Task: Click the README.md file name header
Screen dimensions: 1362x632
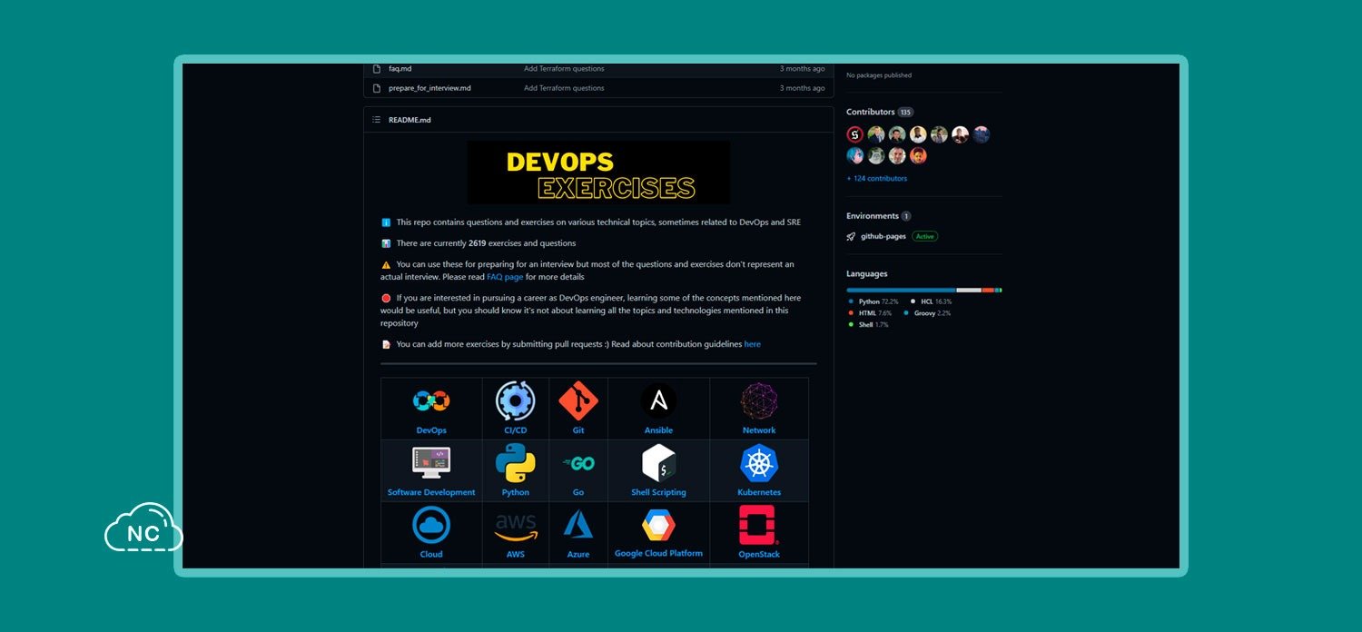Action: pyautogui.click(x=410, y=120)
